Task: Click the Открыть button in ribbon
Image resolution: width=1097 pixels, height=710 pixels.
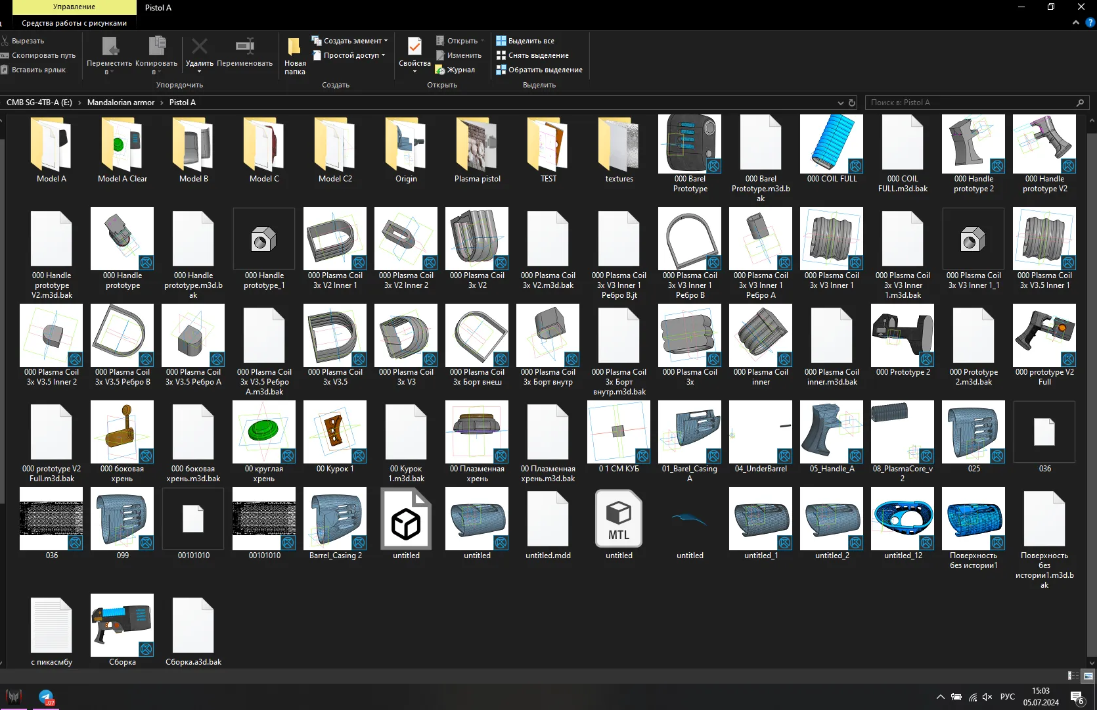Action: click(x=459, y=41)
